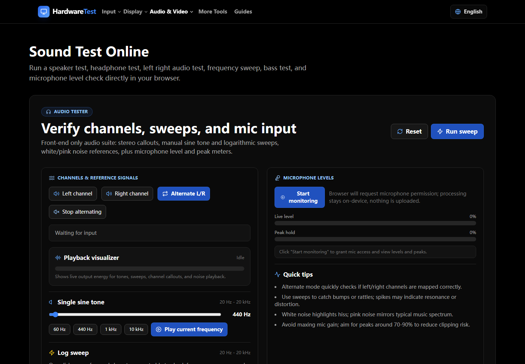The height and width of the screenshot is (364, 525).
Task: Click the Single sine tone 20 Hz - 20 kHz range
Action: click(x=235, y=302)
